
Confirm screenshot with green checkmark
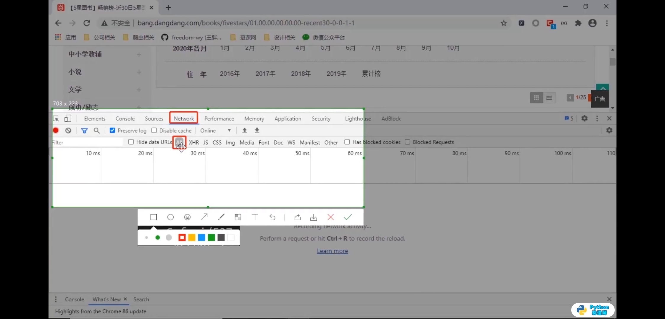(348, 217)
